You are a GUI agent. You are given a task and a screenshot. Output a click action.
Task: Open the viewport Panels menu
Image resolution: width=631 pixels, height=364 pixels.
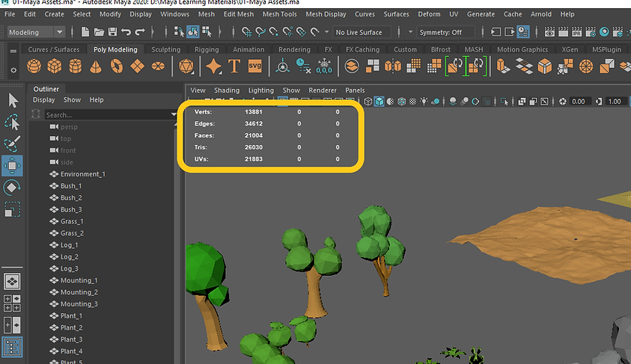tap(355, 90)
